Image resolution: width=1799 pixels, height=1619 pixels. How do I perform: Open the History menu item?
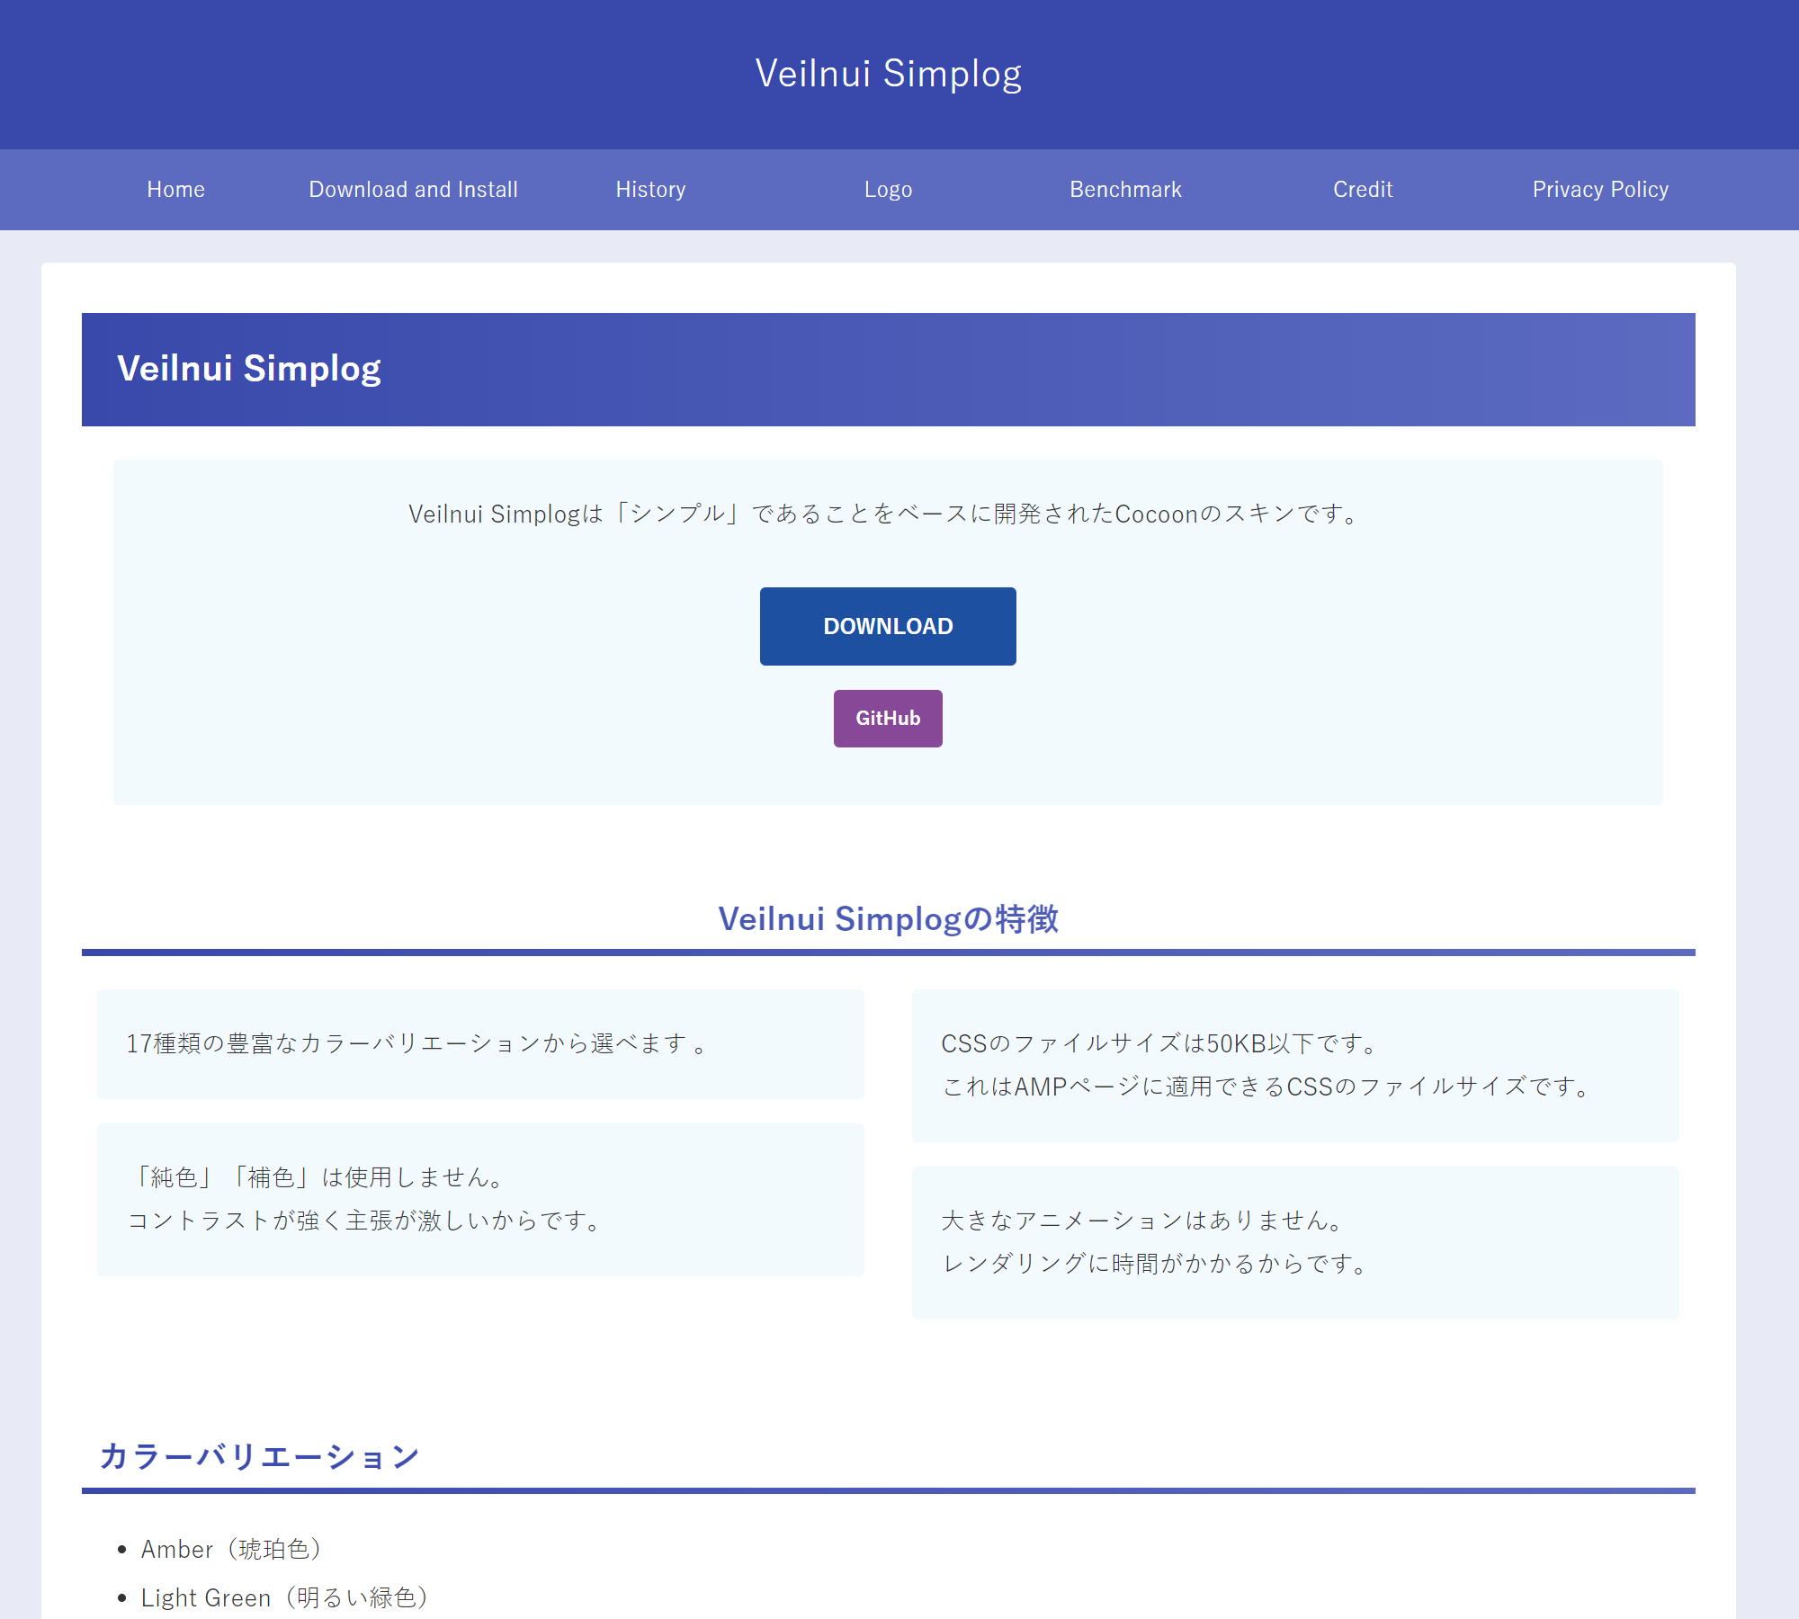651,190
